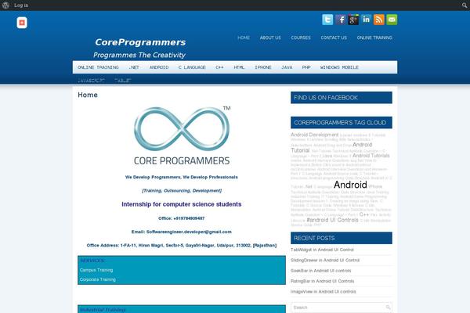Select the WINDOWS MOBILE category

tap(339, 67)
